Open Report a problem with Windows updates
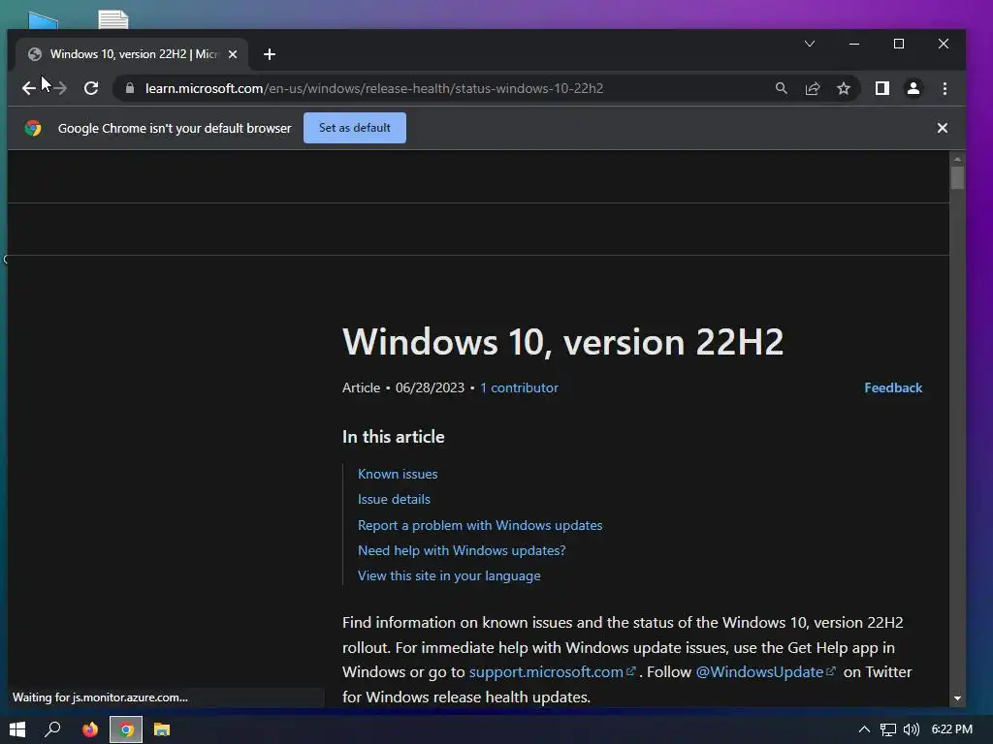Screen dimensions: 993x744 pyautogui.click(x=479, y=525)
